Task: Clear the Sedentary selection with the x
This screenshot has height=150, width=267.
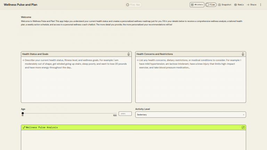Action: pyautogui.click(x=243, y=115)
